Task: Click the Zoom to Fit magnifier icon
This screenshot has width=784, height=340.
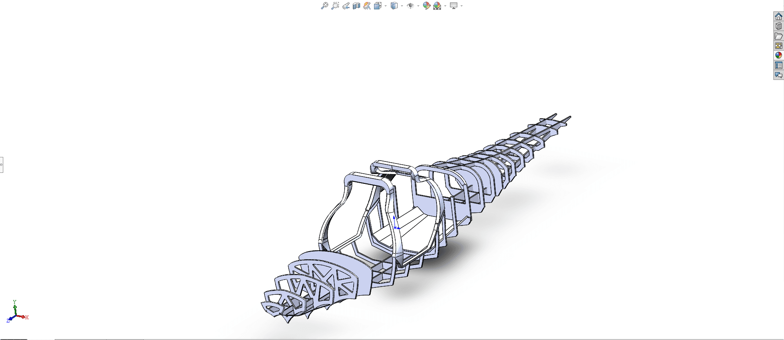Action: point(324,6)
